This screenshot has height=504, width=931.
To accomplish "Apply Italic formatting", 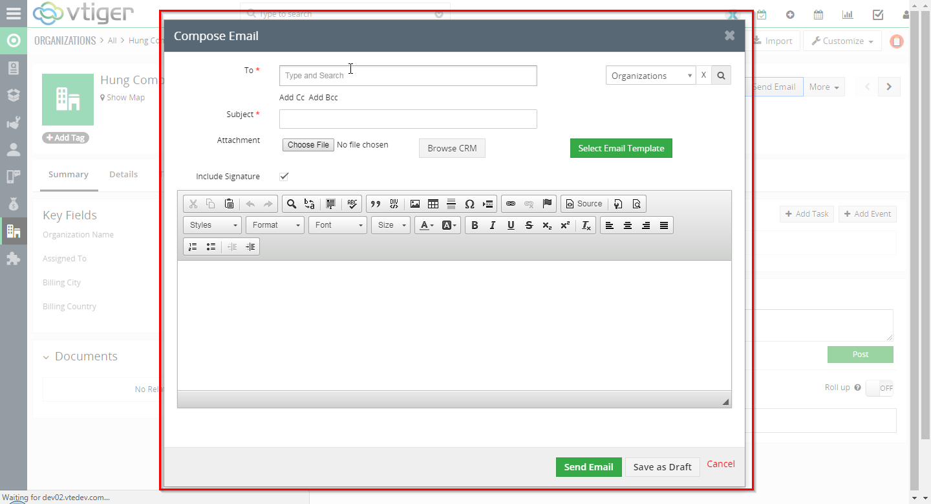I will (493, 225).
